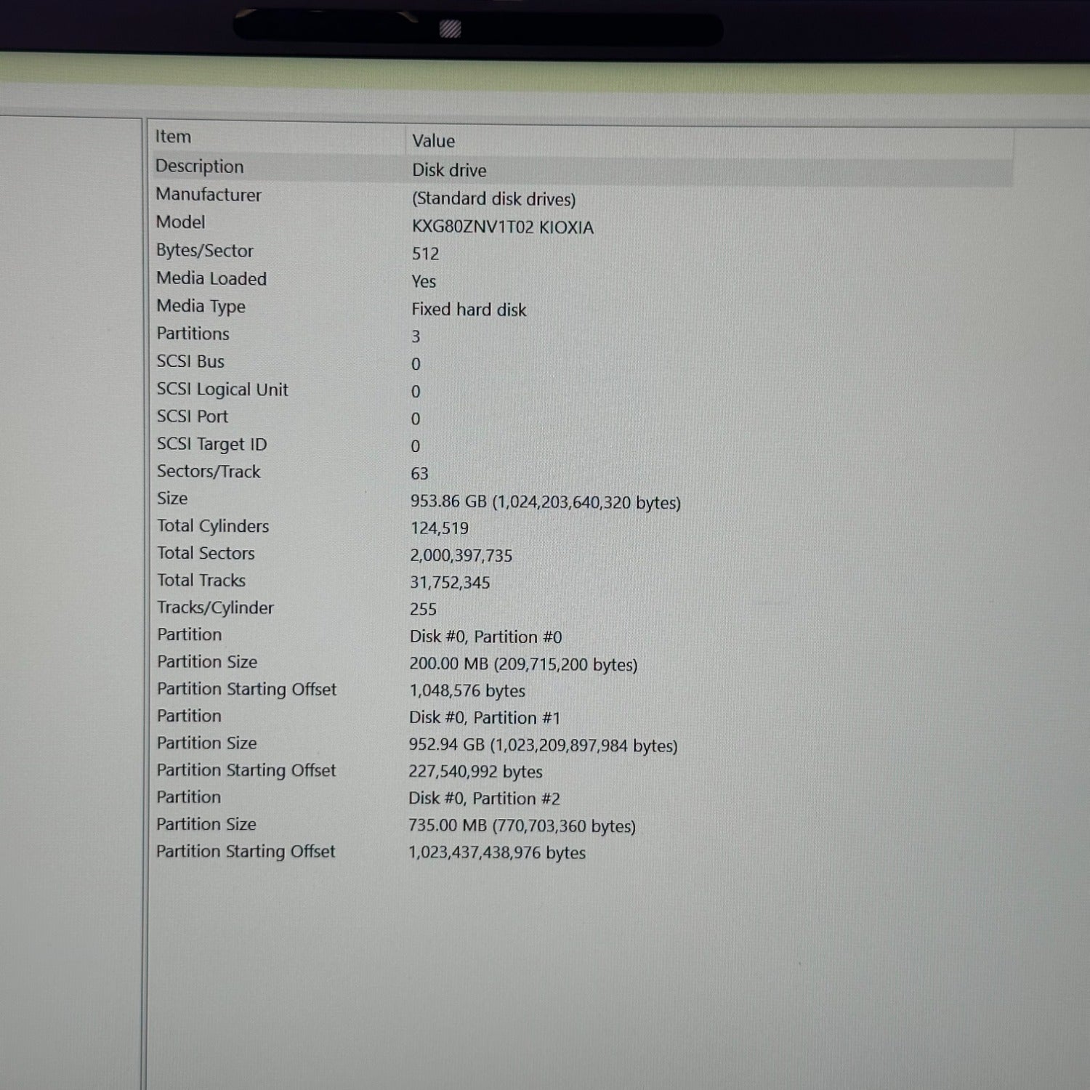Click the Partitions row
Image resolution: width=1090 pixels, height=1090 pixels.
(x=193, y=334)
